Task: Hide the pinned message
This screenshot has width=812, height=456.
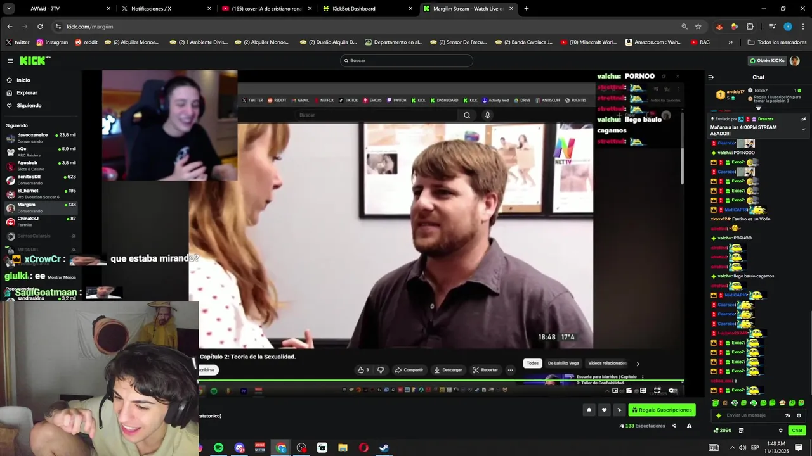Action: [x=803, y=119]
